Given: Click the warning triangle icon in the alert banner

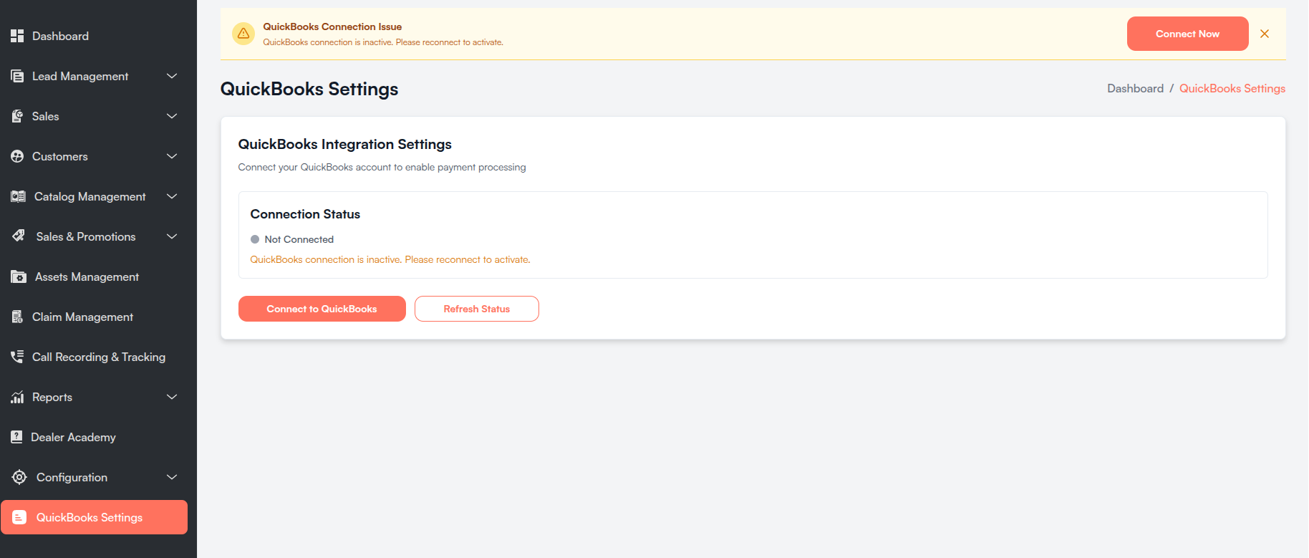Looking at the screenshot, I should 243,34.
